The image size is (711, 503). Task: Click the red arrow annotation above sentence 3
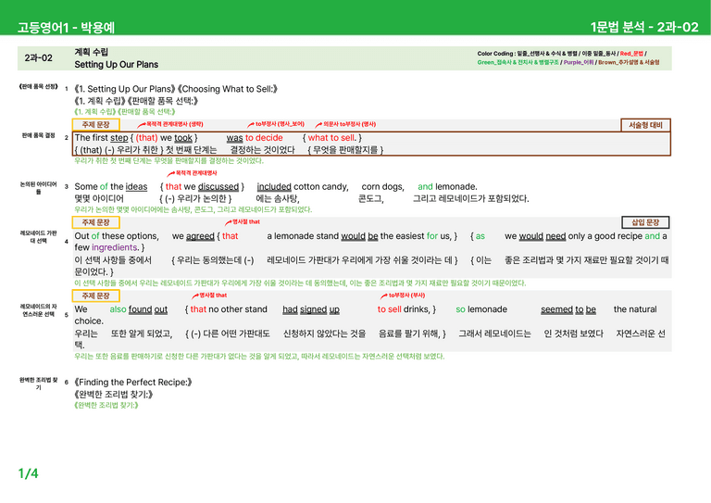point(171,173)
